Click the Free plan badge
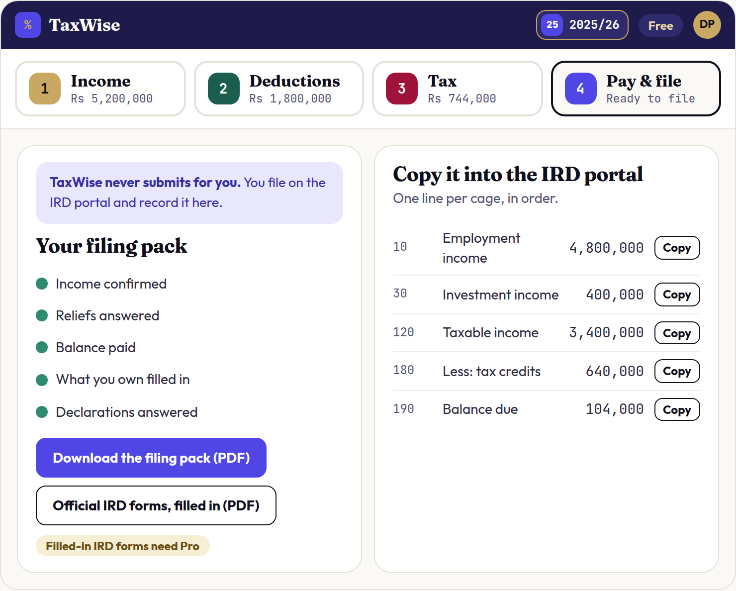The height and width of the screenshot is (591, 736). pos(660,25)
